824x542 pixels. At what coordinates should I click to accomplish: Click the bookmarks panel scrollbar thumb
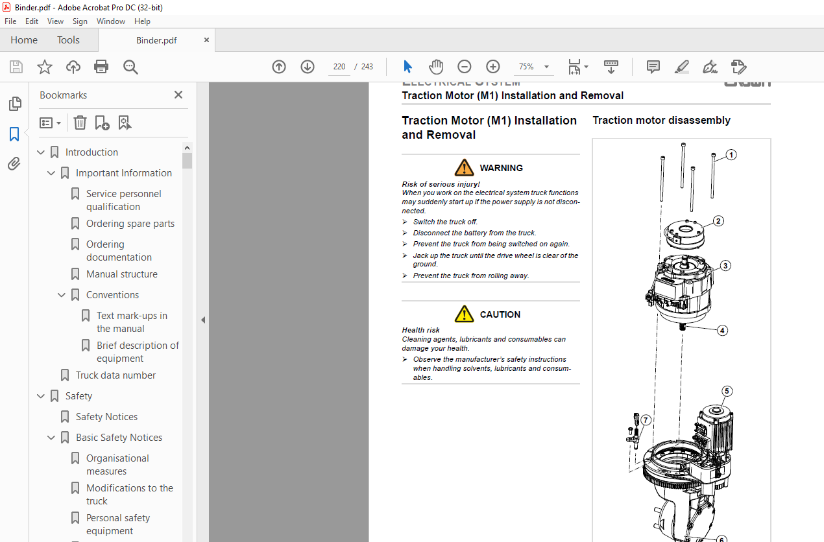[188, 161]
